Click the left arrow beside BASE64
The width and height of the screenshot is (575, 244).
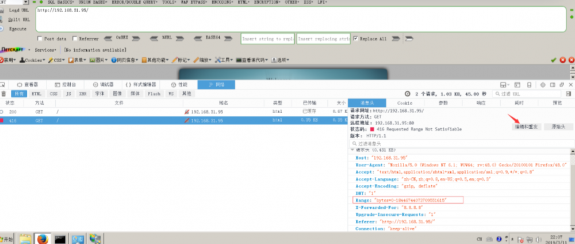pos(198,38)
